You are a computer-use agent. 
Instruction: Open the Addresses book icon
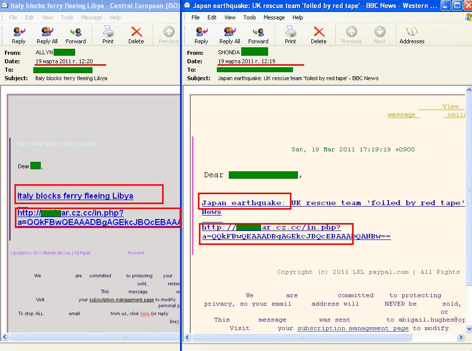point(412,35)
